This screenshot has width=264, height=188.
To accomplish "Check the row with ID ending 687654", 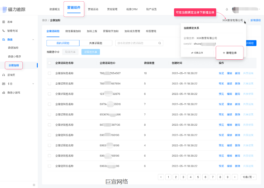I will 49,84.
